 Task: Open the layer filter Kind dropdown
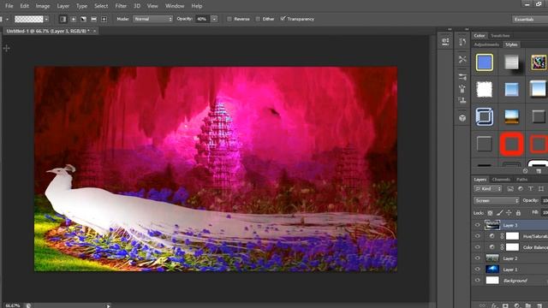point(488,189)
